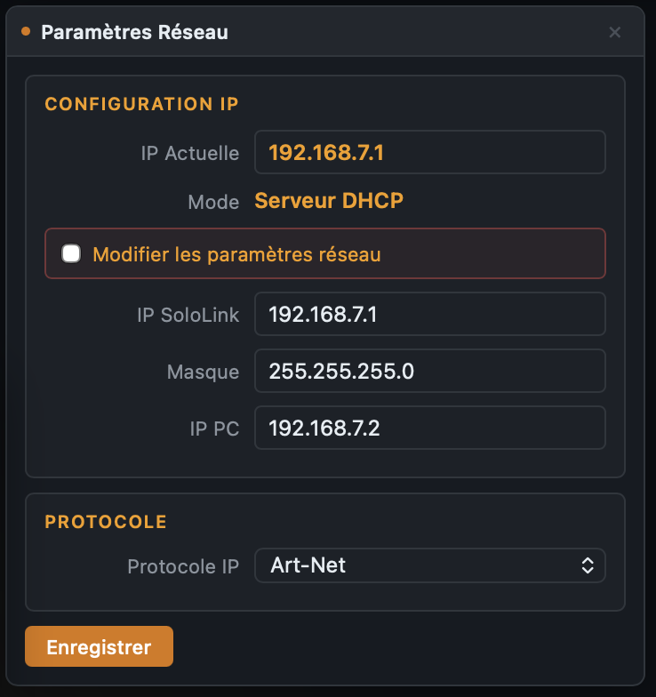The width and height of the screenshot is (656, 697).
Task: Click the Masque label
Action: (203, 372)
